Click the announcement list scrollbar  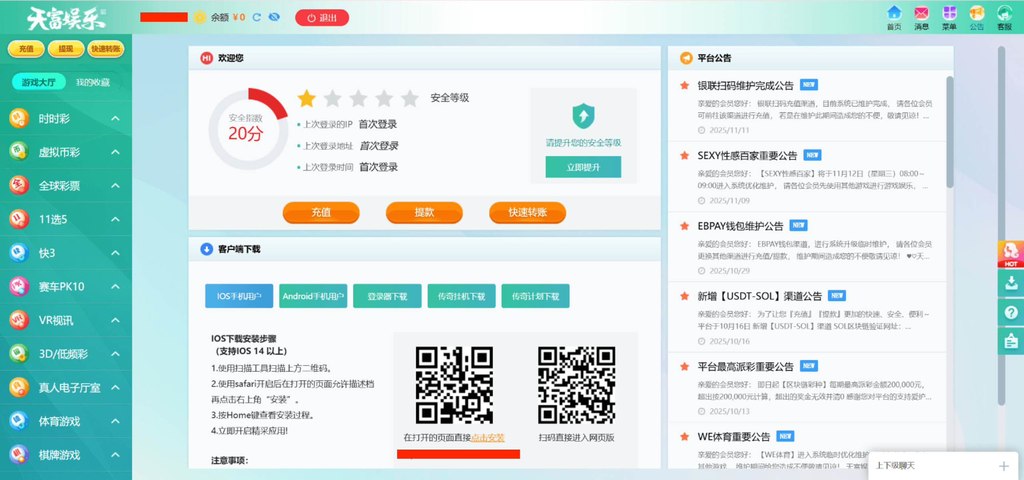tap(950, 132)
